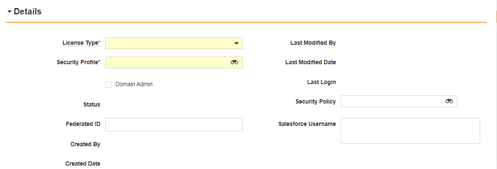Click the Last Login label
This screenshot has width=497, height=169.
[321, 82]
